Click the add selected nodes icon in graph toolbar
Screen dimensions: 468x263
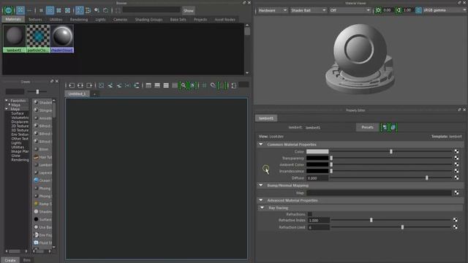(x=110, y=85)
